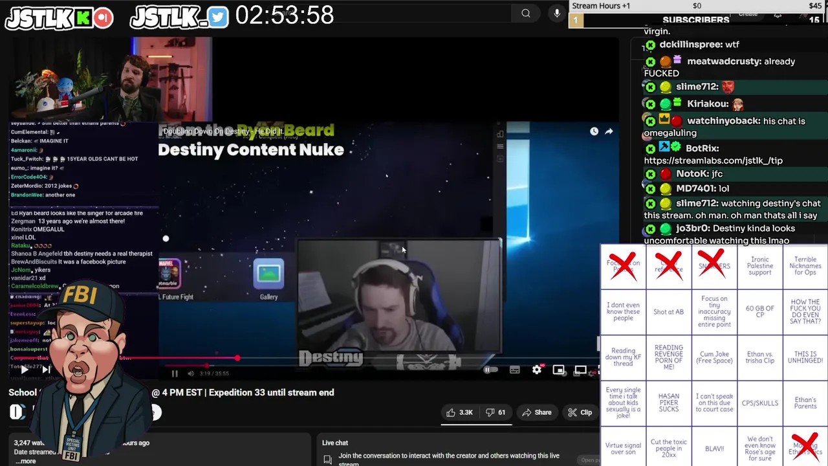Select bingo cell 'CPS/SKULLS'
Image resolution: width=828 pixels, height=466 pixels.
(x=759, y=403)
